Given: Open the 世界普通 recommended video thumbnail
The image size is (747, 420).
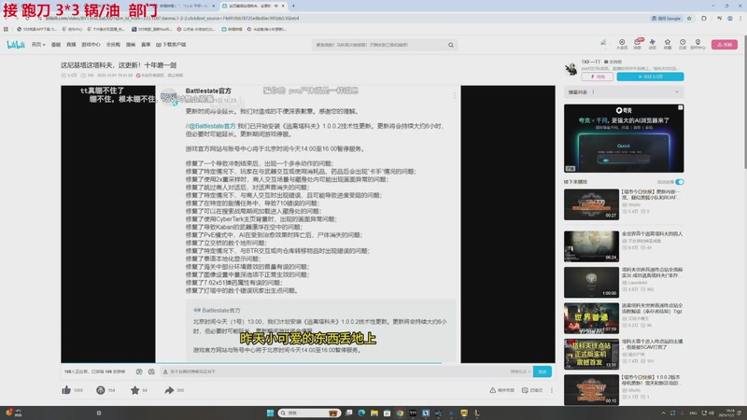Looking at the screenshot, I should pos(591,317).
